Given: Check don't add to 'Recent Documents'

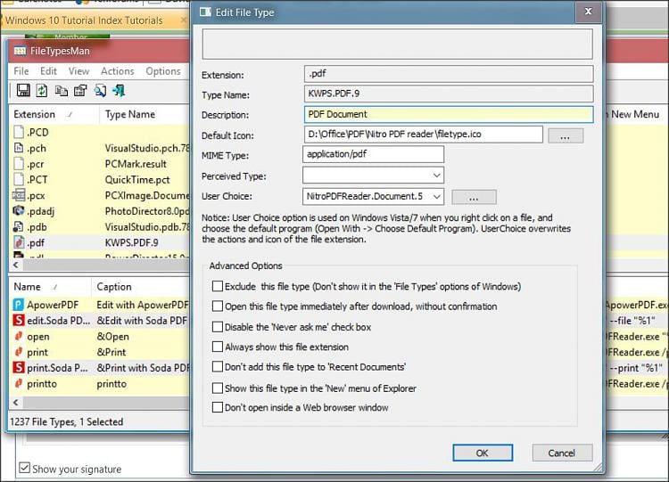Looking at the screenshot, I should pyautogui.click(x=217, y=366).
